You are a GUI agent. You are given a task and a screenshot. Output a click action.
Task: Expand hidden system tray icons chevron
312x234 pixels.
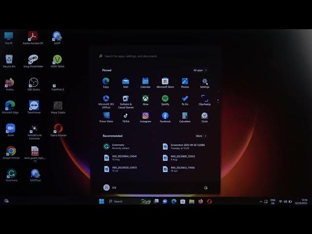pos(261,201)
